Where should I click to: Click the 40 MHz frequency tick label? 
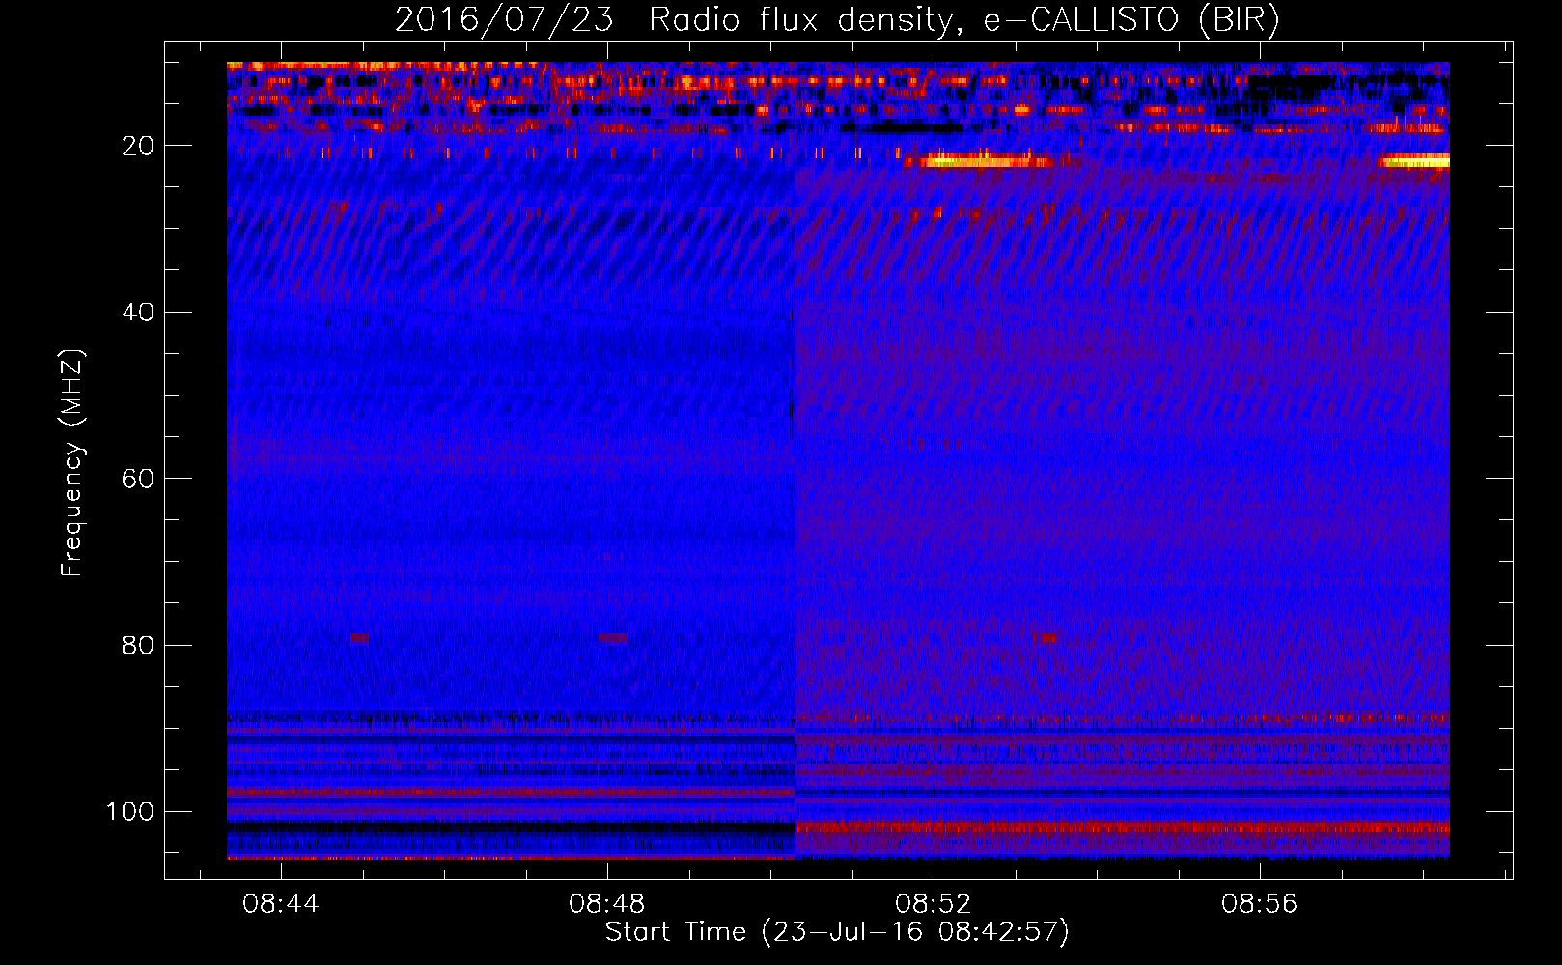click(x=138, y=312)
